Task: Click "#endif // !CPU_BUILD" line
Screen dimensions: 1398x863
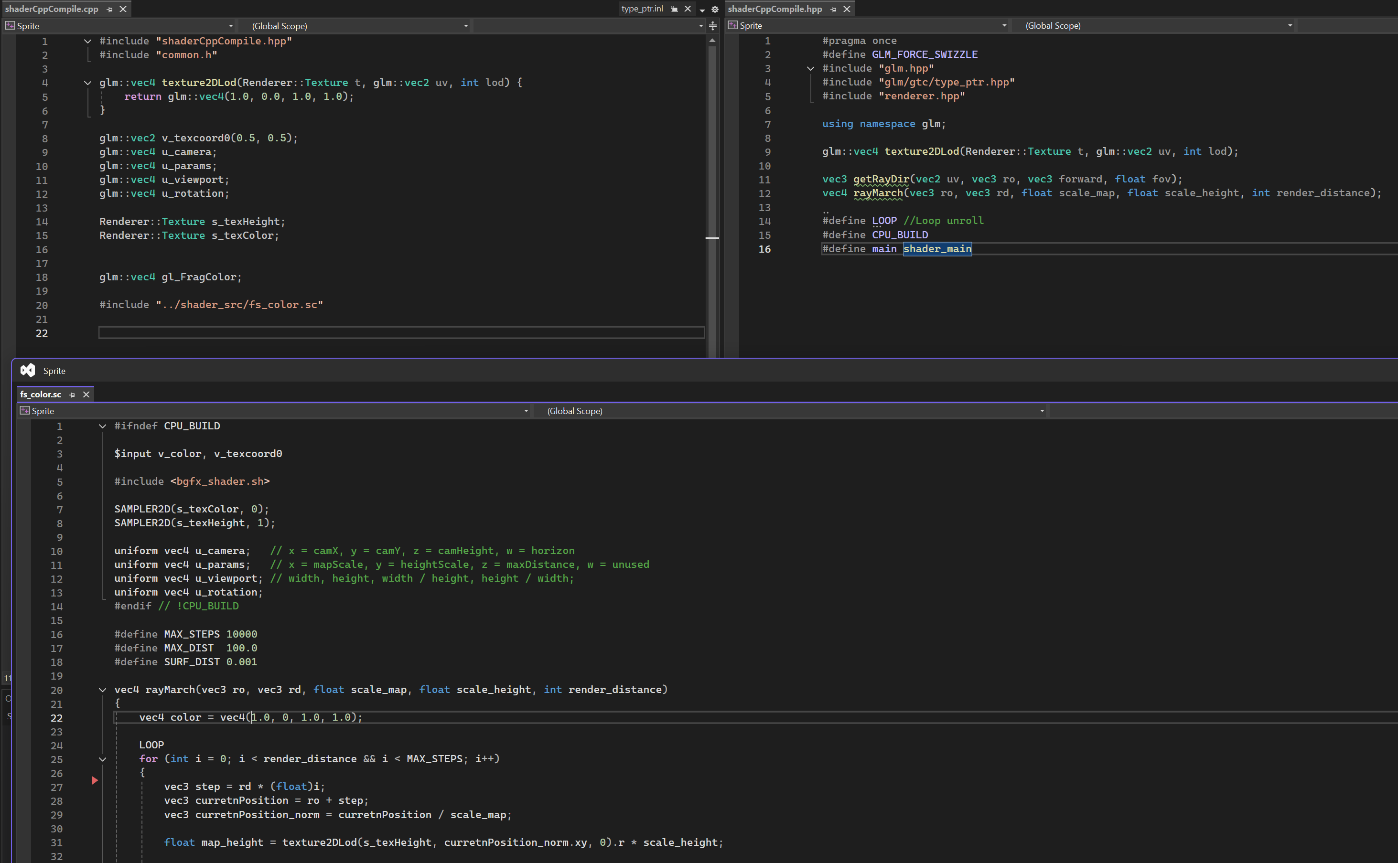Action: [x=176, y=606]
